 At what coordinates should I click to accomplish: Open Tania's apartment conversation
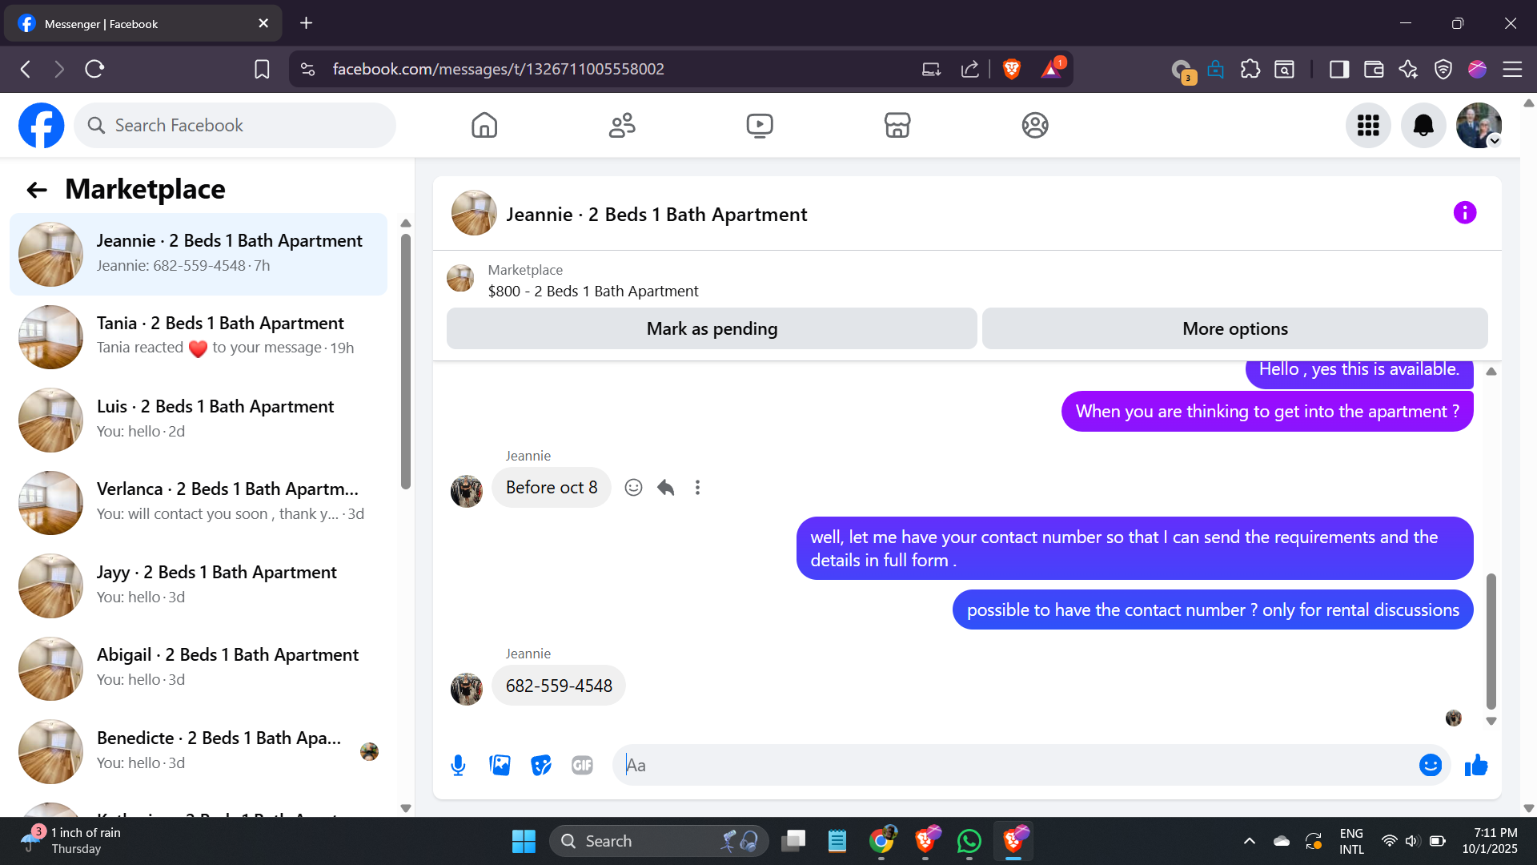click(199, 336)
